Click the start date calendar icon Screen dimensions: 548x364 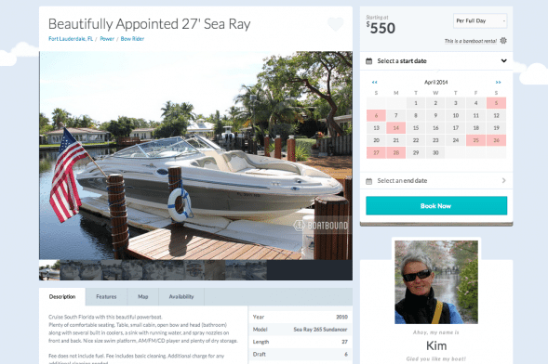[x=368, y=61]
